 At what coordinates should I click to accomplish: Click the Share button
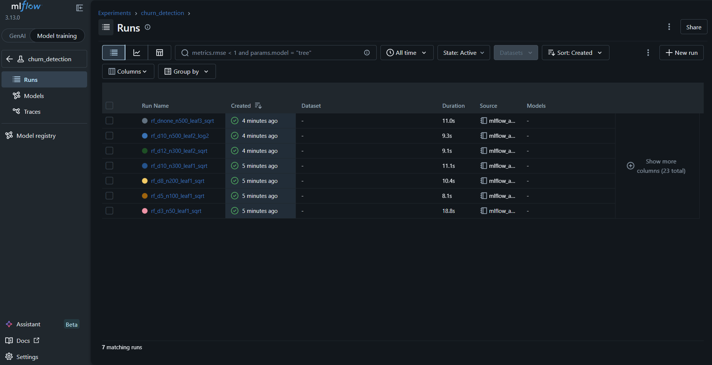[x=694, y=27]
